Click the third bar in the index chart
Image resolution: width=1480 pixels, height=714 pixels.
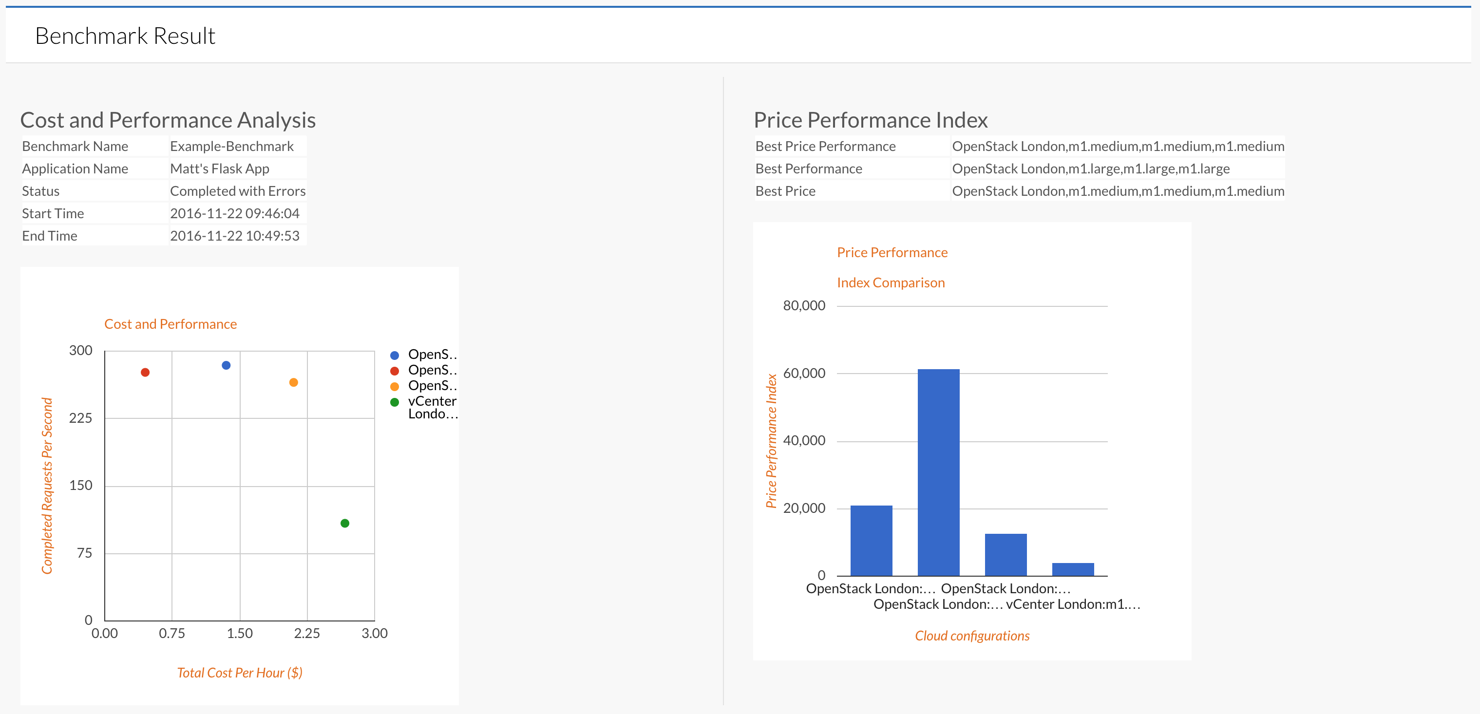coord(1006,554)
